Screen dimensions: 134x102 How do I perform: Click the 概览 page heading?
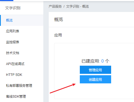(x=59, y=20)
